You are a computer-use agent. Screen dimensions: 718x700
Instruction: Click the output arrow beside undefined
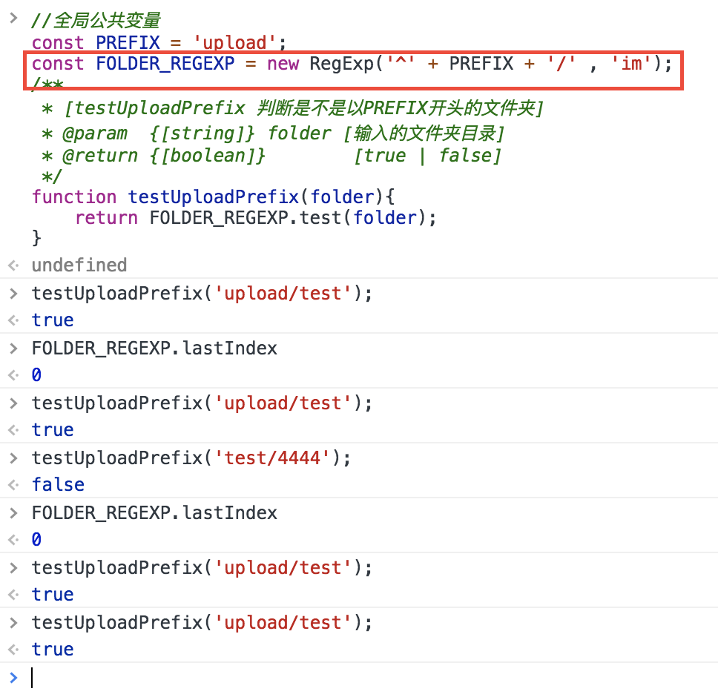pyautogui.click(x=12, y=265)
